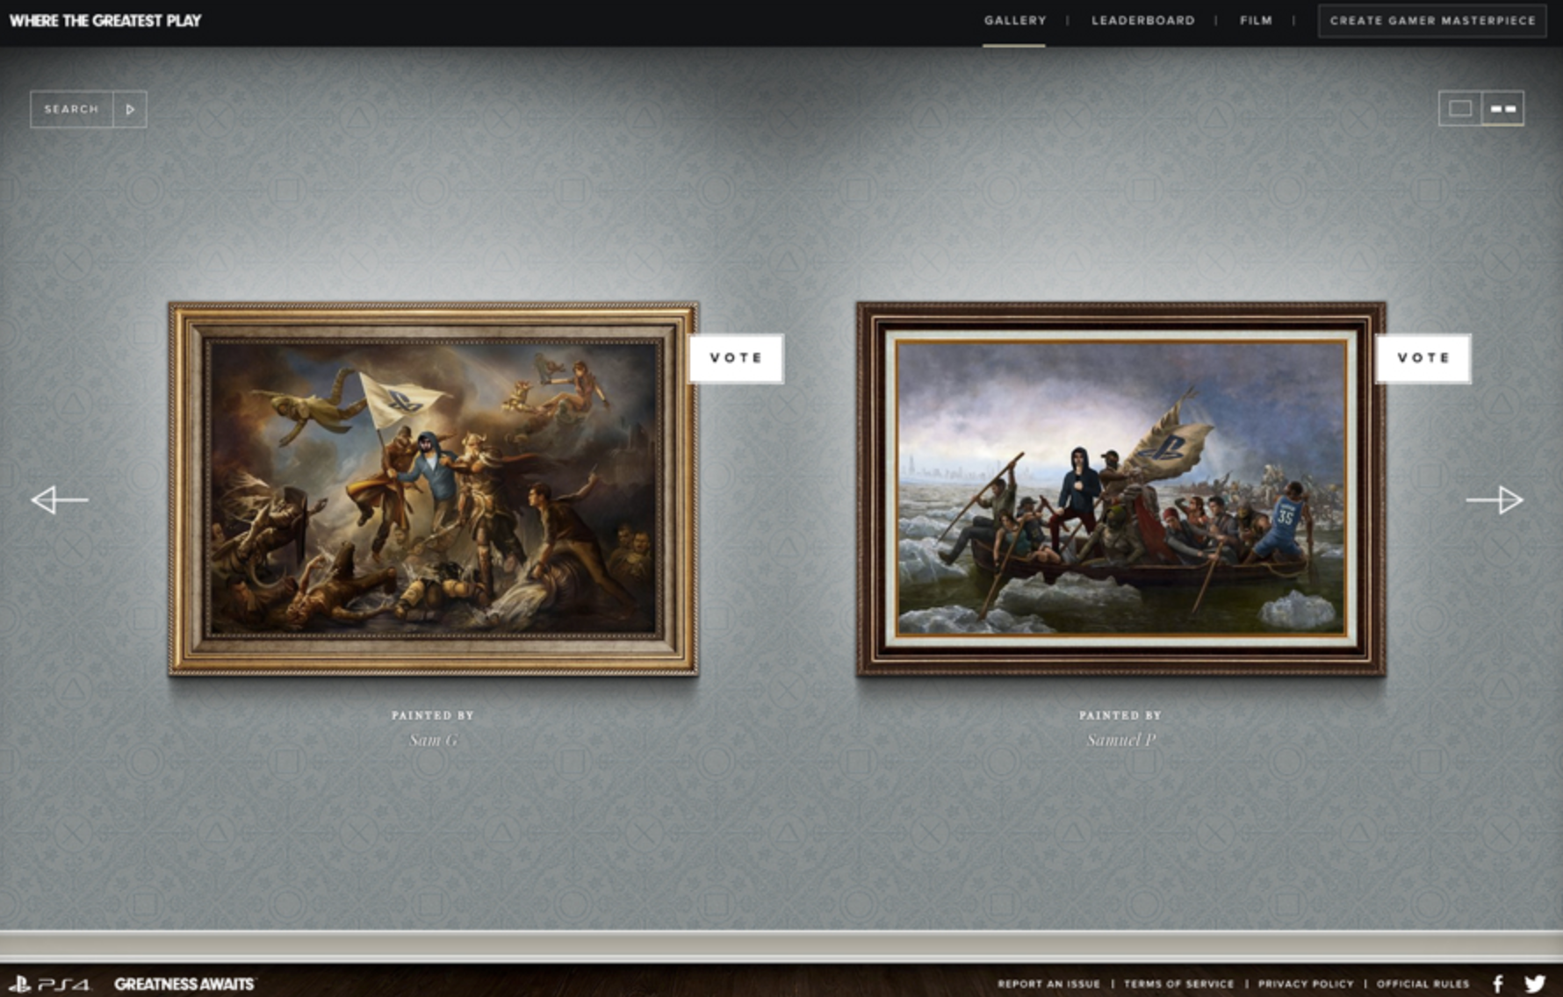The image size is (1563, 997).
Task: Open Samuel P's framed painting
Action: [1121, 489]
